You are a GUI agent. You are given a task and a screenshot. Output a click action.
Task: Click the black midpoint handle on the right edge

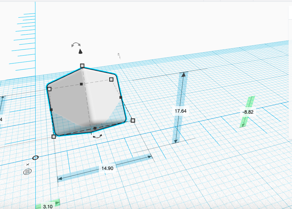pos(121,97)
